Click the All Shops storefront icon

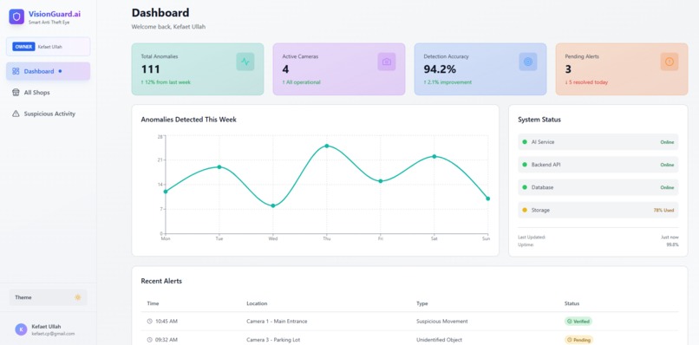point(16,93)
